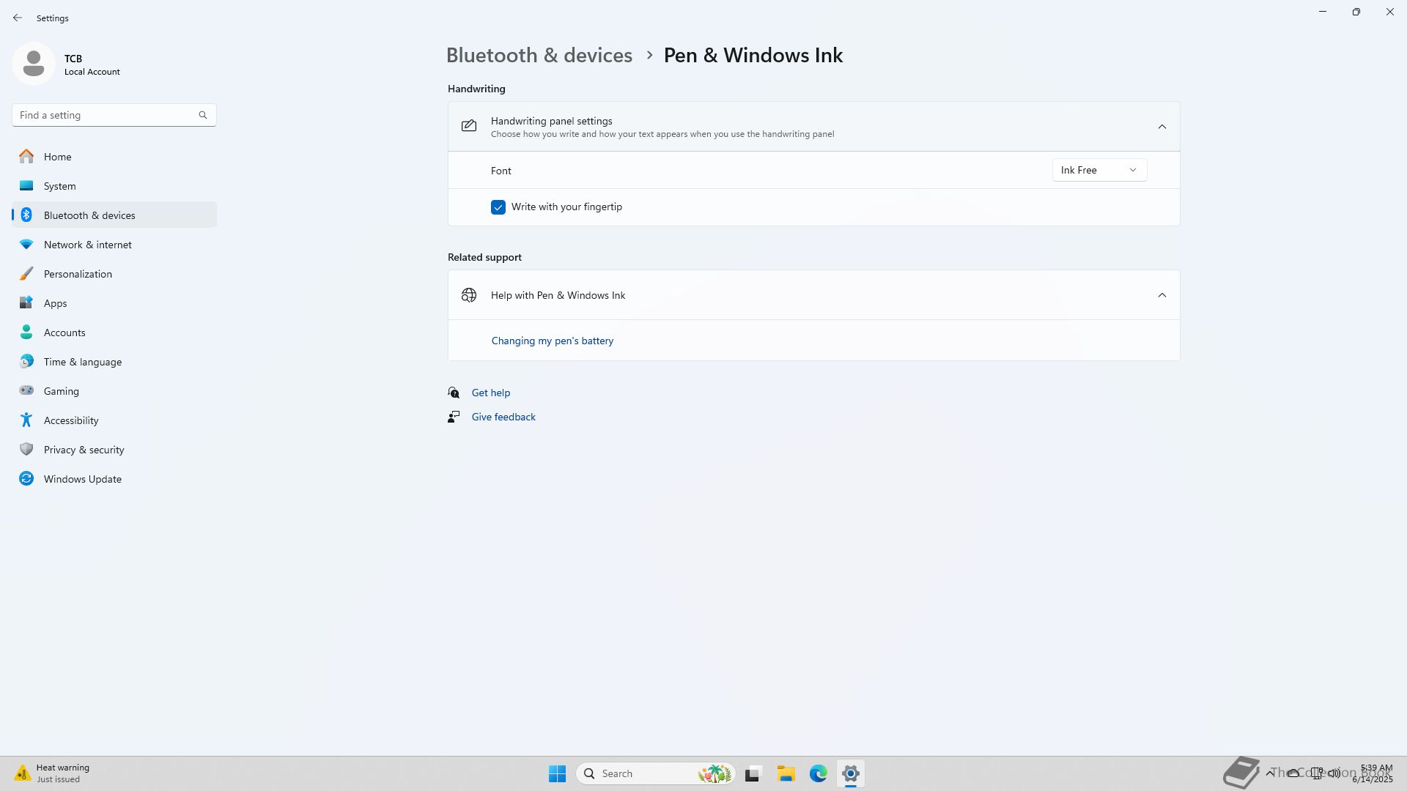Uncheck Write with your fingertip
1407x791 pixels.
pos(498,207)
